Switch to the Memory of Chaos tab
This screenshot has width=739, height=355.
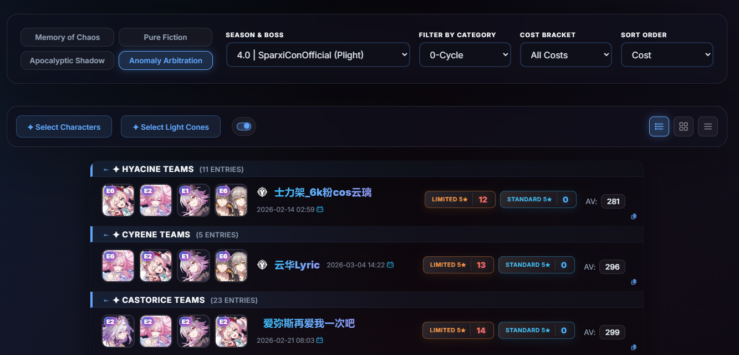[68, 37]
